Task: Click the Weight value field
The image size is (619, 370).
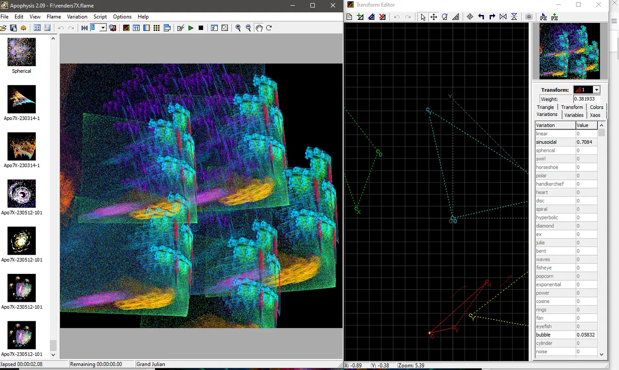Action: 586,99
